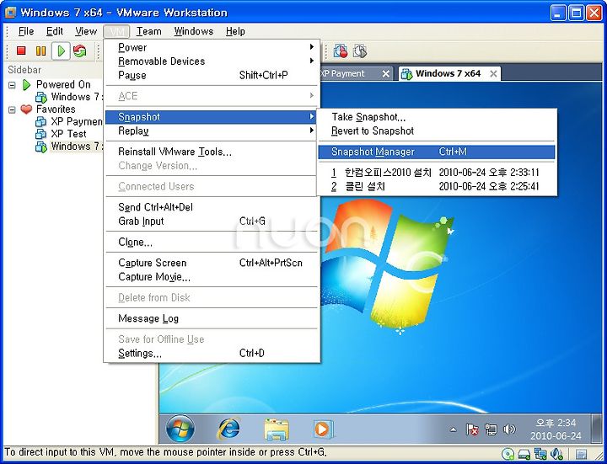Select snapshot 1 한컴오피스2010 설치

[437, 173]
